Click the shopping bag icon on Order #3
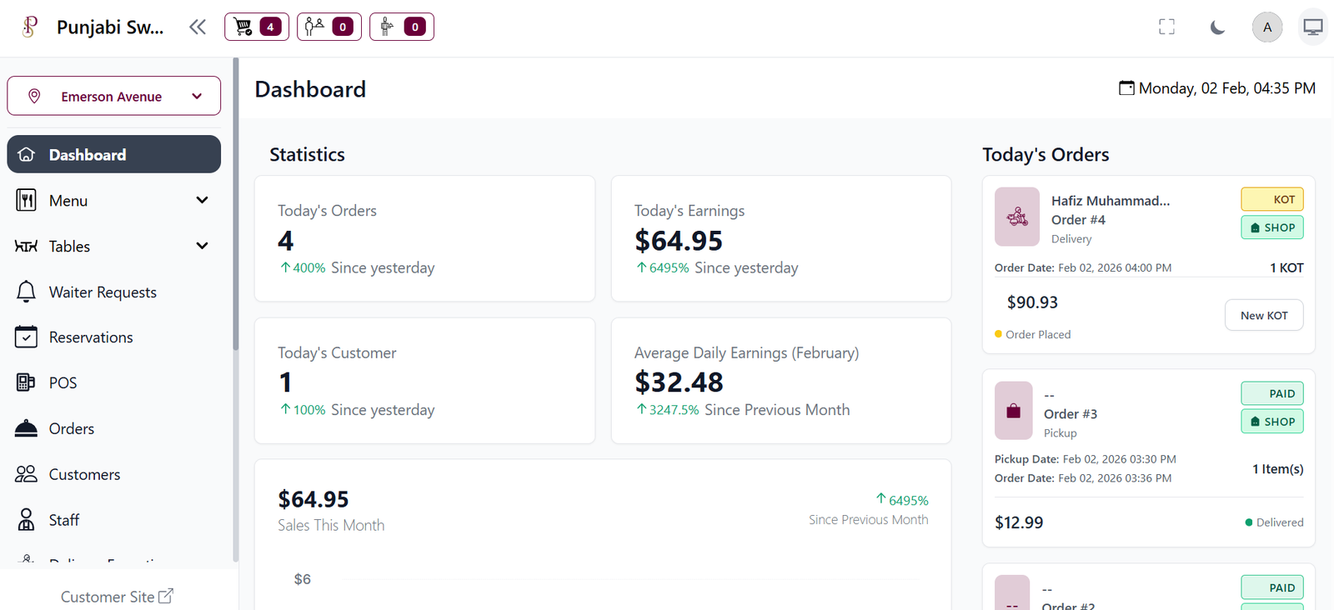 (1013, 411)
